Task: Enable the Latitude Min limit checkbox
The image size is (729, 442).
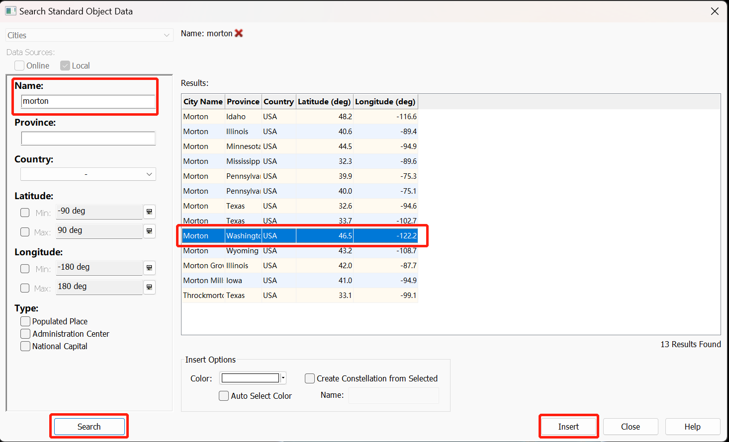Action: pyautogui.click(x=25, y=213)
